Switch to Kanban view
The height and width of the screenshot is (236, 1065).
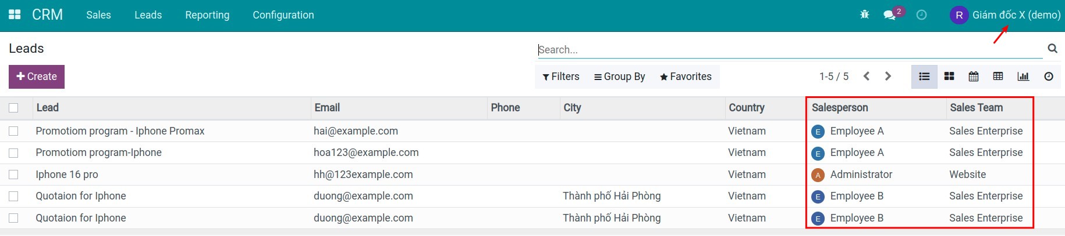949,77
